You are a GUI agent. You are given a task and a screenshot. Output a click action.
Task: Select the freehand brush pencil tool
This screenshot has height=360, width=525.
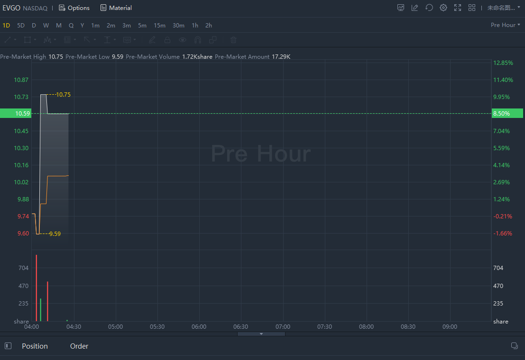(x=152, y=40)
